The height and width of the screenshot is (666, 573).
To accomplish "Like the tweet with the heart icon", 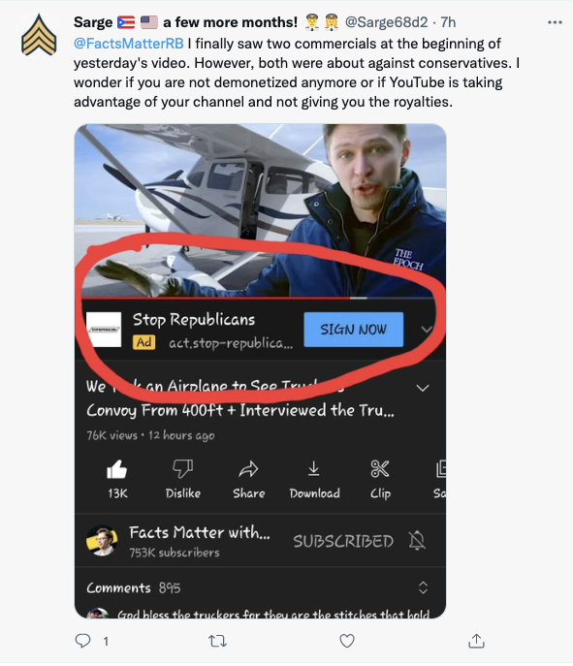I will pyautogui.click(x=347, y=641).
